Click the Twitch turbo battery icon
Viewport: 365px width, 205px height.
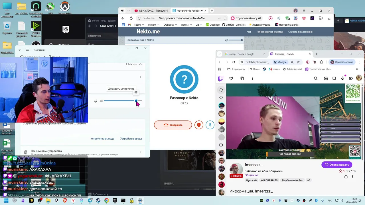click(351, 78)
